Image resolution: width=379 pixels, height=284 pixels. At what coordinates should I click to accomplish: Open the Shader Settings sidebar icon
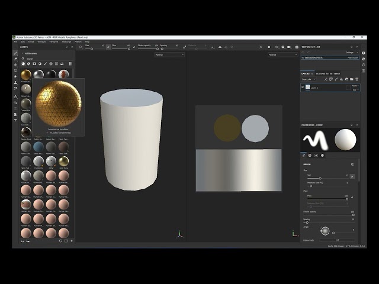click(x=364, y=59)
